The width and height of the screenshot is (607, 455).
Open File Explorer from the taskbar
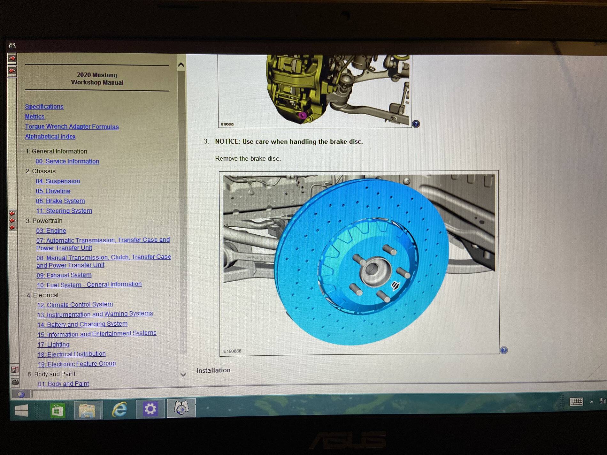click(x=87, y=410)
